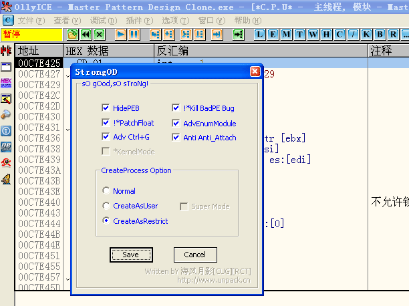Open the 调试(D) menu
This screenshot has width=409, height=306.
click(104, 20)
